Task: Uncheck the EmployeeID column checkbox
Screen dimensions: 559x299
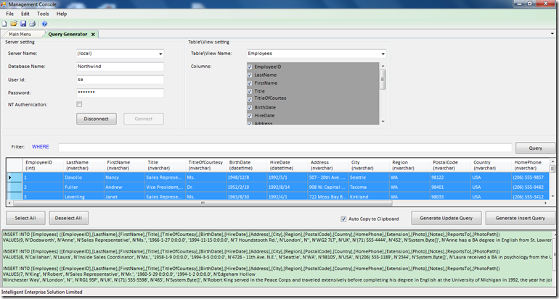Action: click(x=250, y=67)
